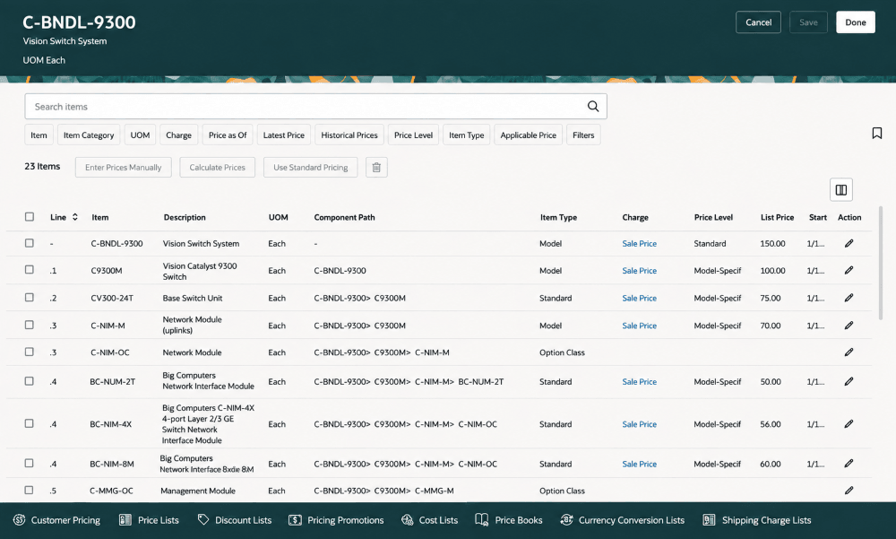Select the CV300-24T row checkbox
Screen dimensions: 896x539
(x=30, y=298)
